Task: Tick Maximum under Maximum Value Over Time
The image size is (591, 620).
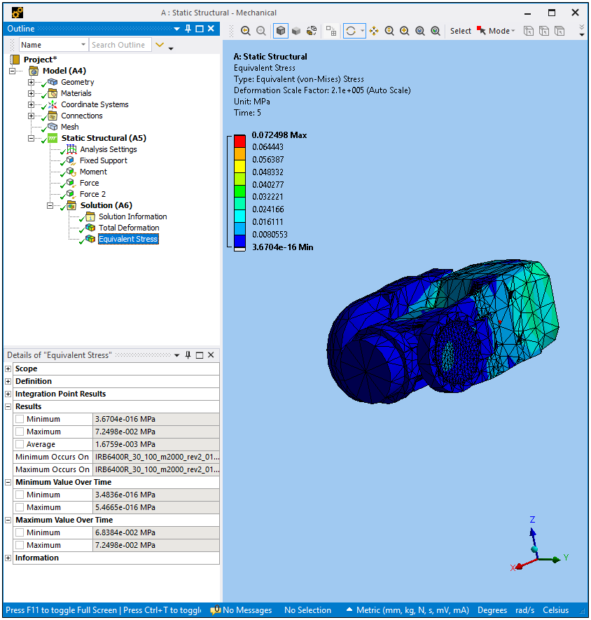Action: click(x=20, y=545)
